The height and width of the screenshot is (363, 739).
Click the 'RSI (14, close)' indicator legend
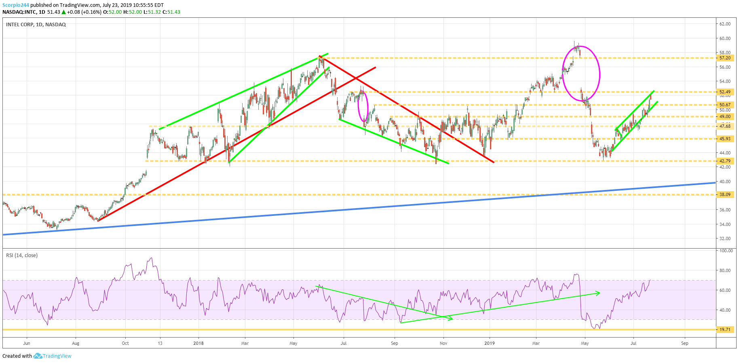click(22, 255)
